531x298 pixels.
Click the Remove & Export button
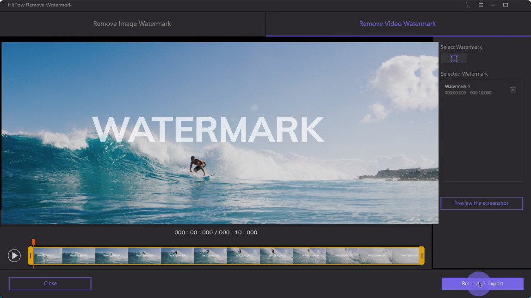tap(482, 284)
